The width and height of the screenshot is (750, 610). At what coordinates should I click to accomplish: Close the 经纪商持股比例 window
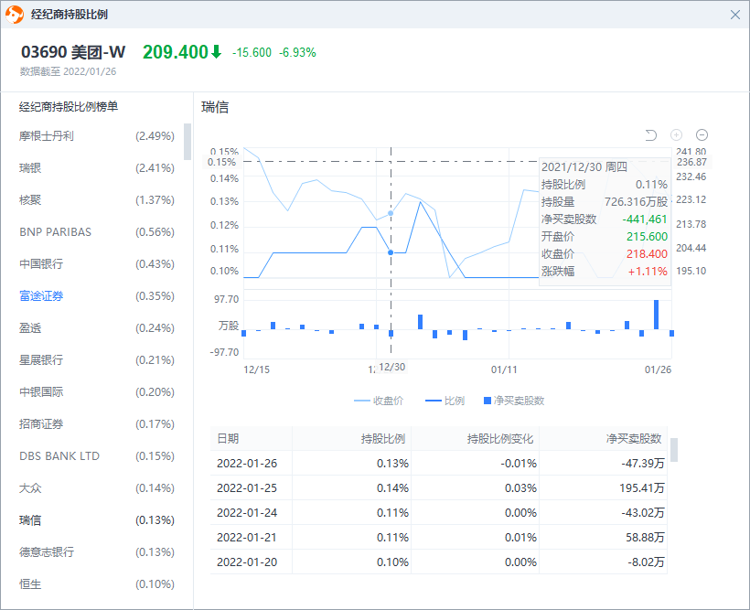click(735, 15)
